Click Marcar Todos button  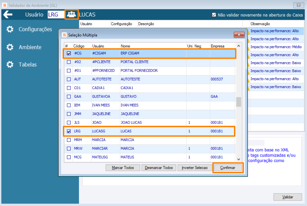[x=123, y=168]
